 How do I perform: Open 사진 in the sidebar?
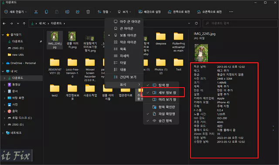pos(13,104)
